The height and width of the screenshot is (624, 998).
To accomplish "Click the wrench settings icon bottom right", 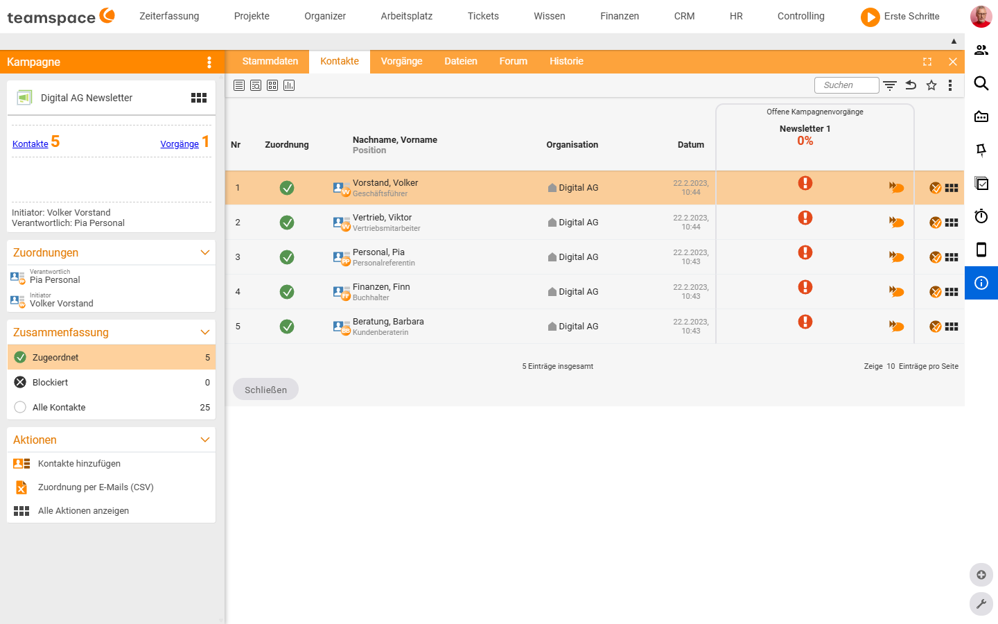I will pyautogui.click(x=981, y=604).
